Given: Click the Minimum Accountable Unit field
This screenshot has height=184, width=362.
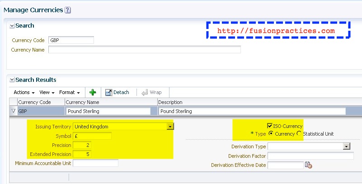Looking at the screenshot, I should (95, 163).
